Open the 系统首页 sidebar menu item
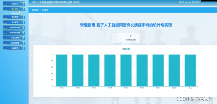 pyautogui.click(x=14, y=4)
